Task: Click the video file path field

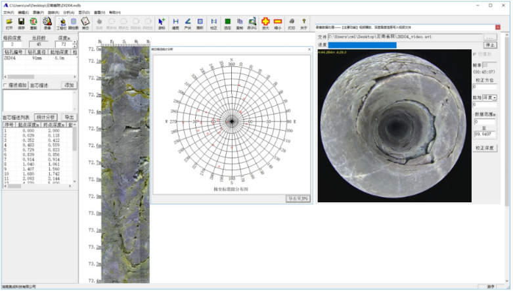Action: [405, 37]
